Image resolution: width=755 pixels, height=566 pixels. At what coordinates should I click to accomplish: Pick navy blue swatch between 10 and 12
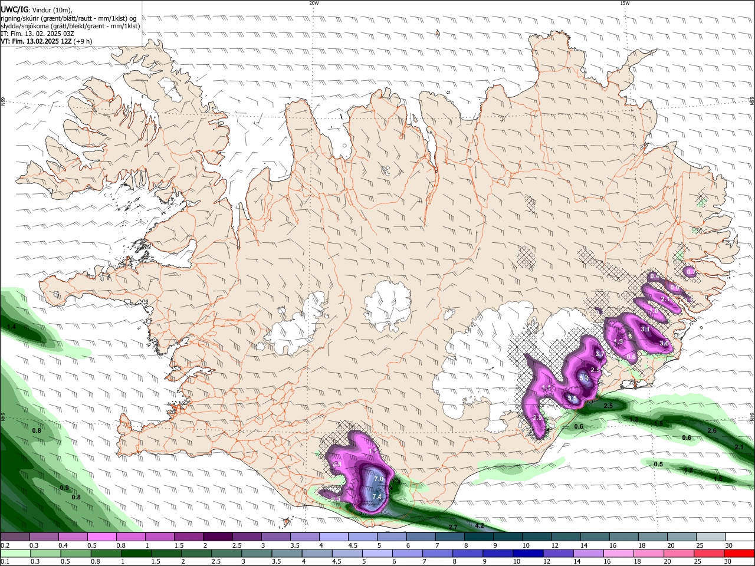click(x=527, y=553)
